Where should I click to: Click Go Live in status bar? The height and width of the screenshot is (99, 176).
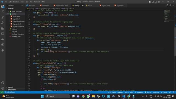point(148,92)
